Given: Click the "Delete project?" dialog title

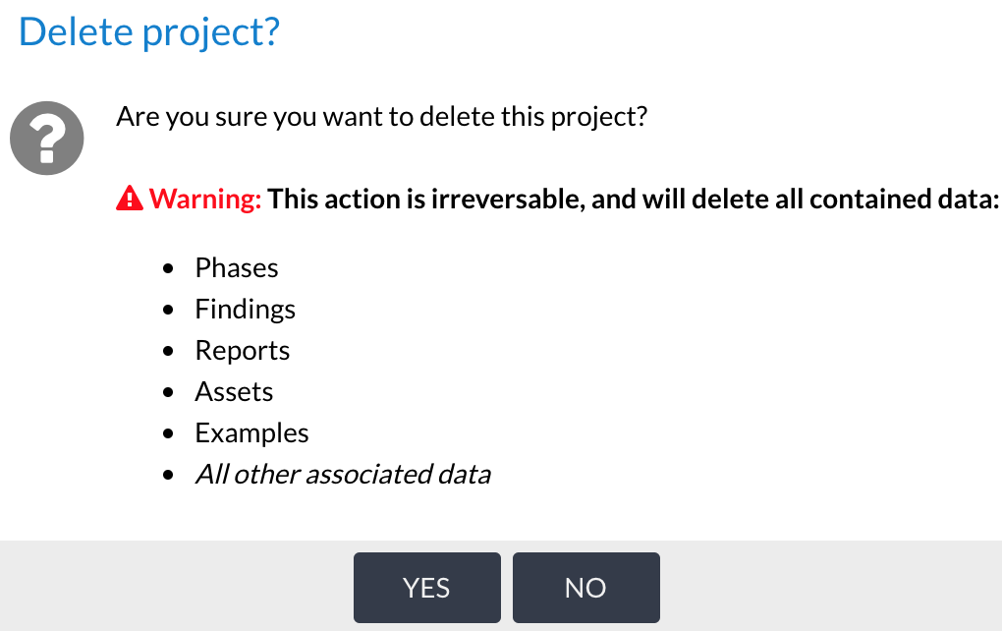Looking at the screenshot, I should click(149, 31).
